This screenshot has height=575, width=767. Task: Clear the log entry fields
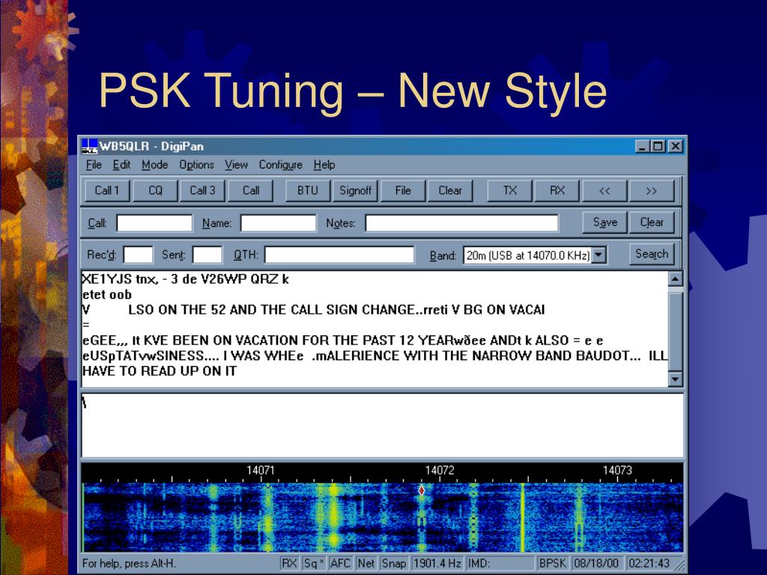point(652,222)
